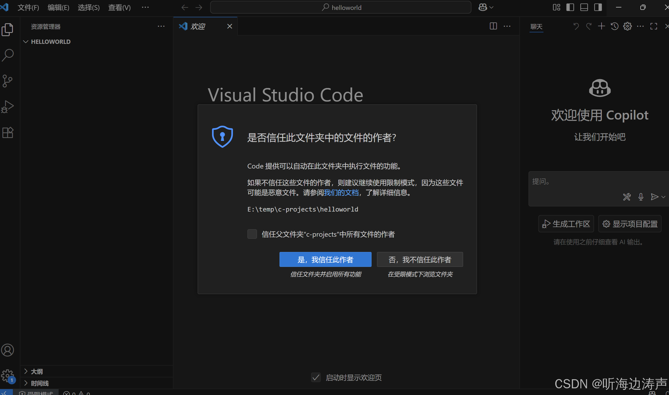Click the 显示项目配置 button
Viewport: 669px width, 395px height.
point(630,224)
